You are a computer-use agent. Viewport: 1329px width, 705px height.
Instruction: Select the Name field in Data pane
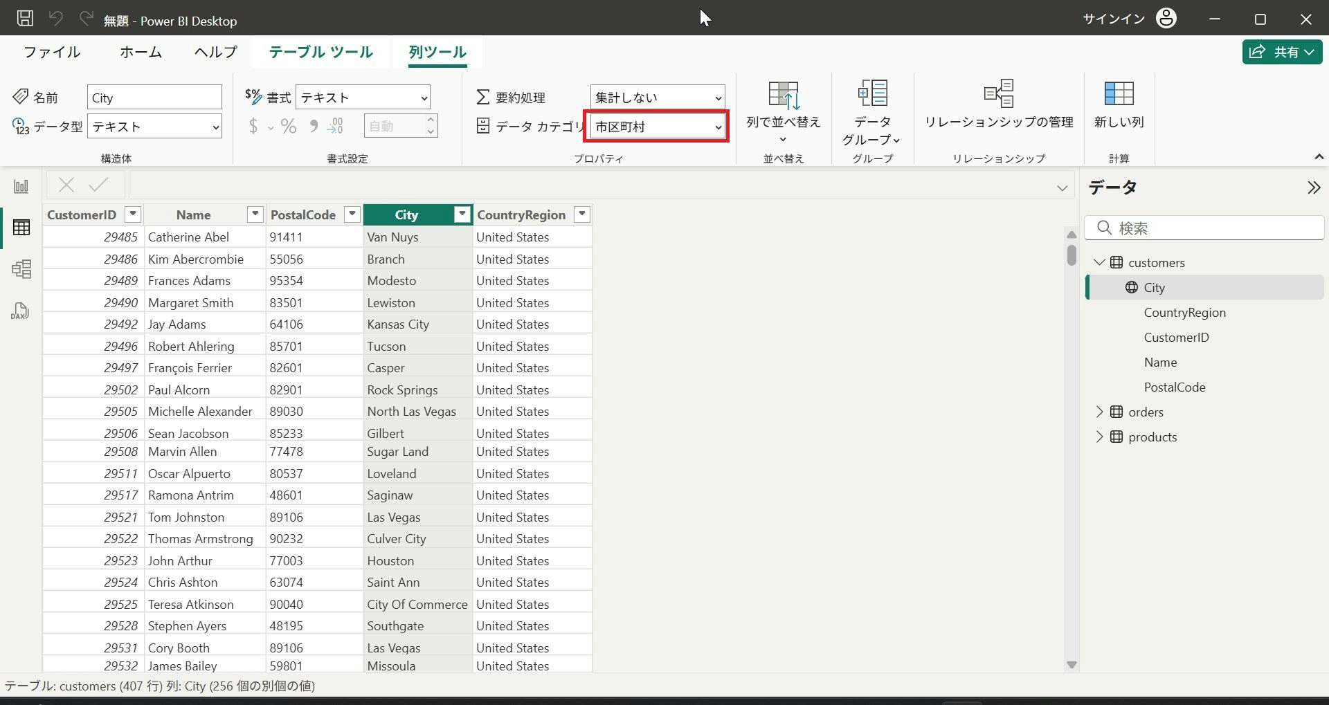pos(1160,362)
